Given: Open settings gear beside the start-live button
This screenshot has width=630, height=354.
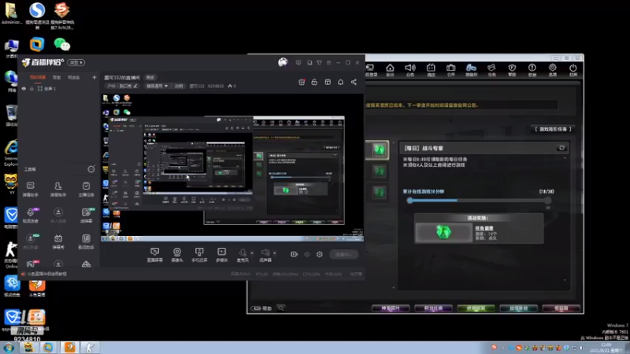Looking at the screenshot, I should pyautogui.click(x=320, y=254).
